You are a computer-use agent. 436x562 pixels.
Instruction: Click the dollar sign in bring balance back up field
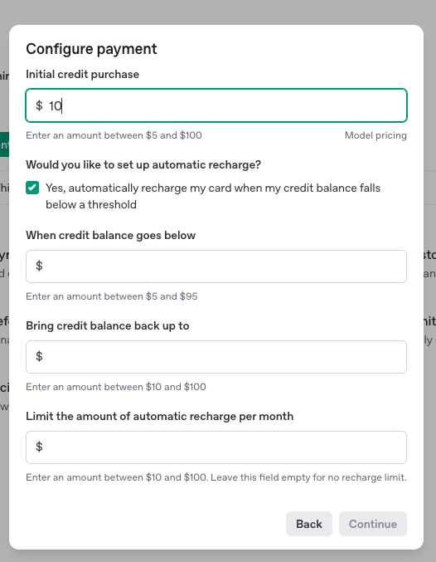[x=39, y=357]
